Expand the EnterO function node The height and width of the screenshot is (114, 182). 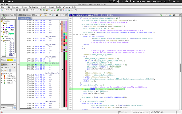[x=4, y=25]
